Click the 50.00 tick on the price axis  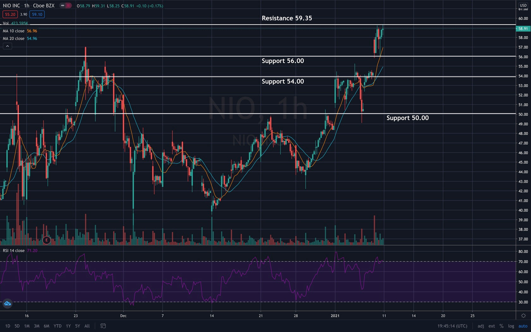click(523, 114)
